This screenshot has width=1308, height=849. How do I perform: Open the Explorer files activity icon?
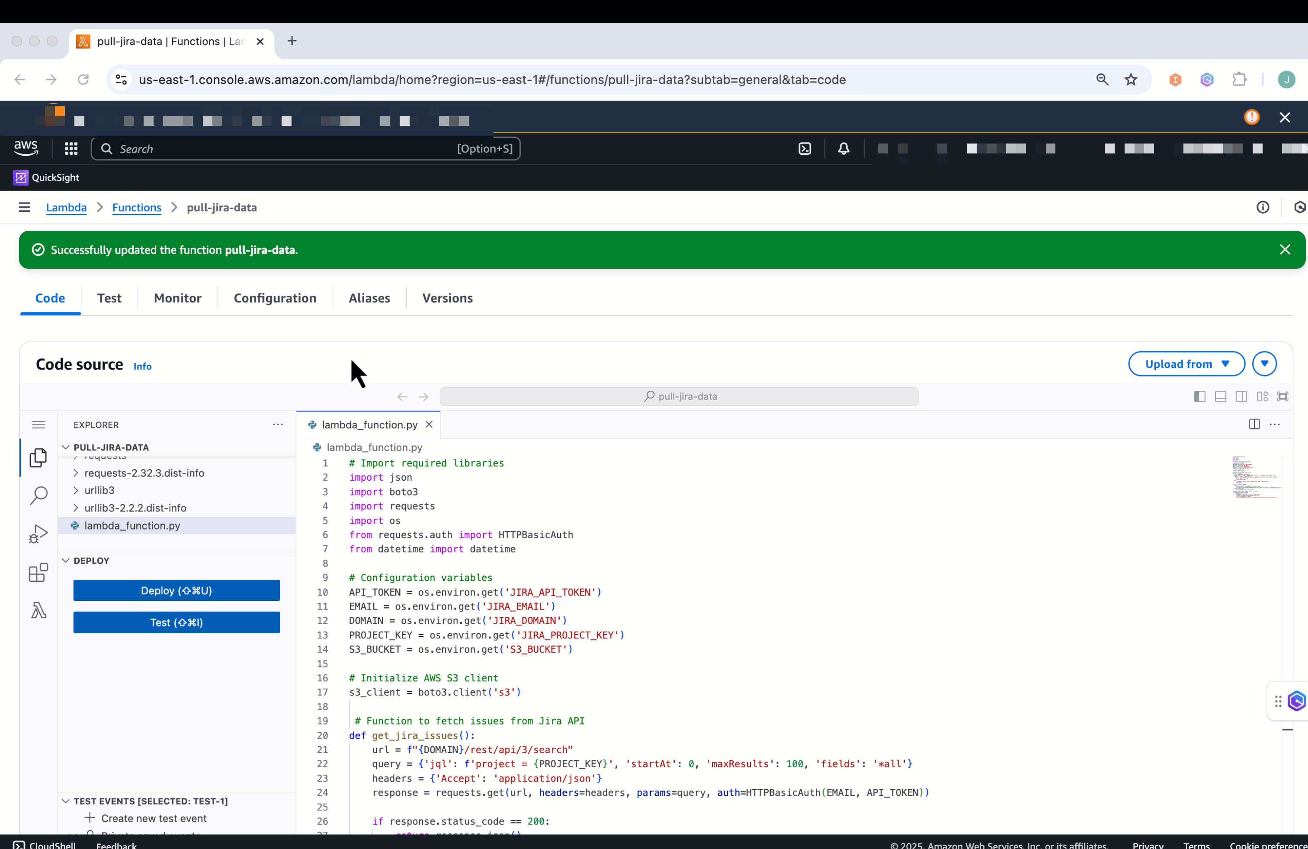pos(38,457)
